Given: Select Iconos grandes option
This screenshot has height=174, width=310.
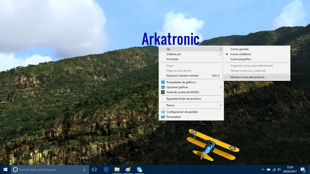Looking at the screenshot, I should pos(257,49).
